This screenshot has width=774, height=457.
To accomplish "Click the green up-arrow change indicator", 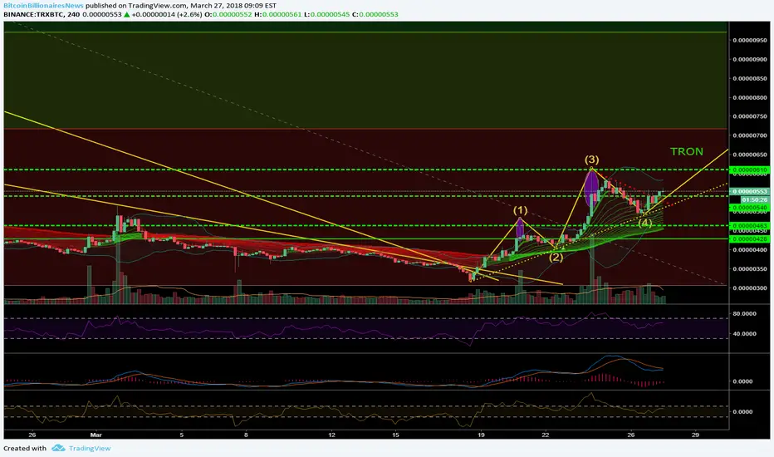I will pyautogui.click(x=127, y=14).
